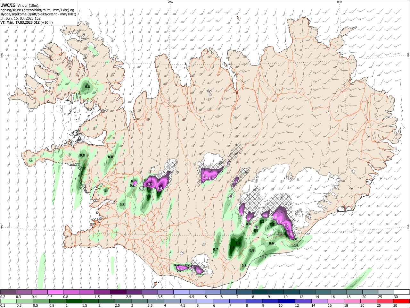Select the lavender 14–16 rain swatch
This screenshot has width=410, height=308.
click(x=320, y=301)
